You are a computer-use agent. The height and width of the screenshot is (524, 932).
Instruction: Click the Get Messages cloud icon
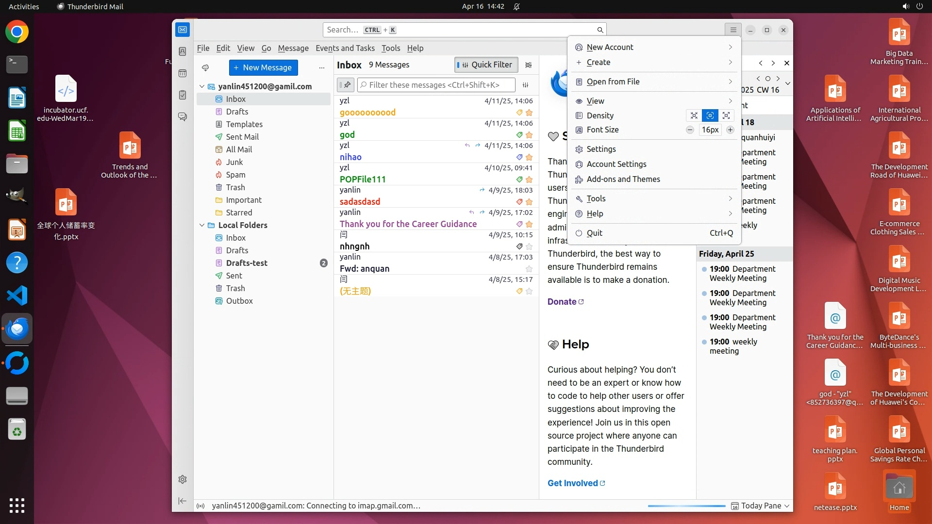tap(205, 68)
